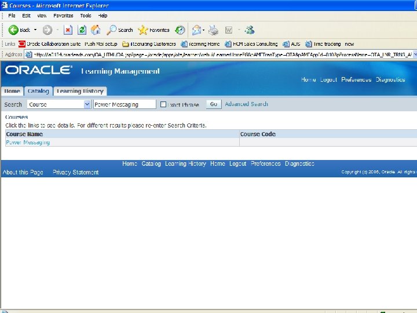Click Learning History in the footer
The image size is (417, 313).
click(185, 163)
